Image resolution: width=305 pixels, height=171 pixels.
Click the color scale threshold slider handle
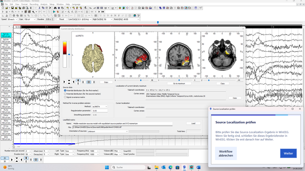coord(69,54)
